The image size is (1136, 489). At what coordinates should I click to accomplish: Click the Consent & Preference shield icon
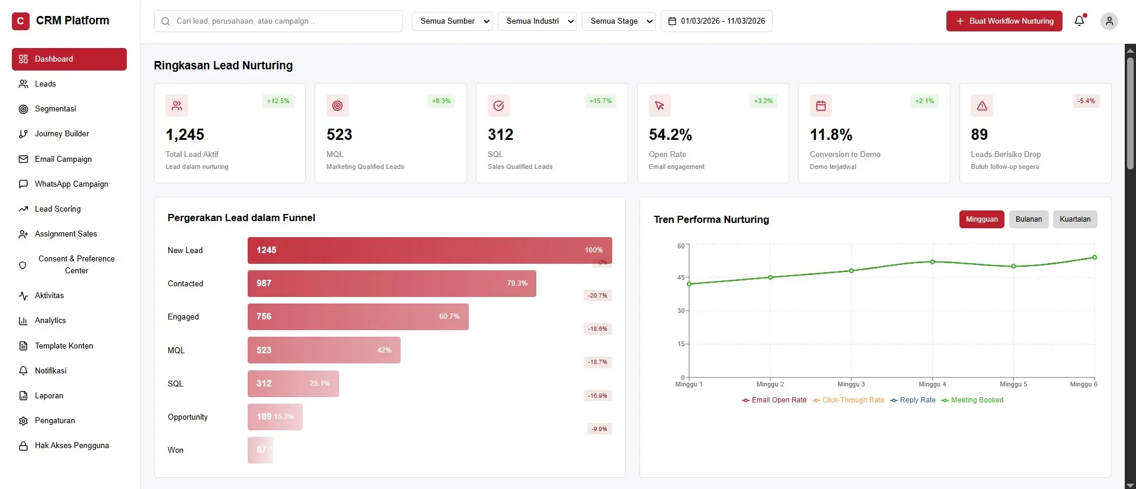(23, 265)
